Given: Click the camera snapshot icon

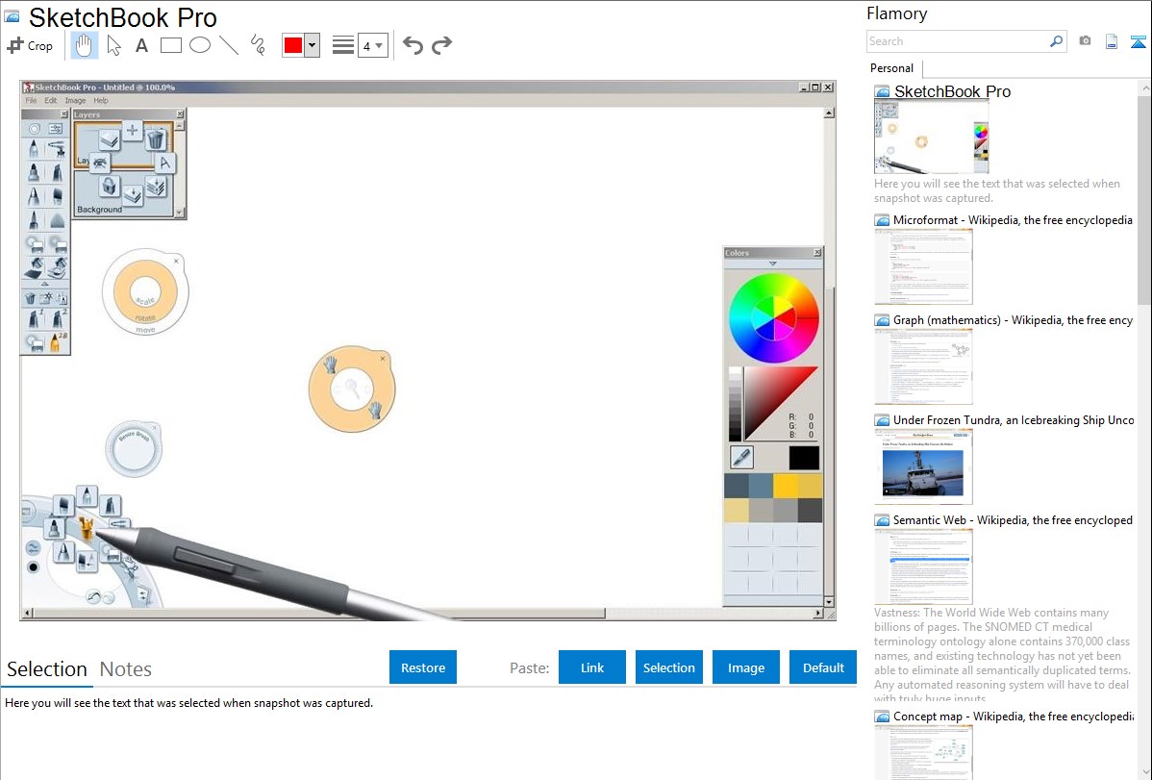Looking at the screenshot, I should click(x=1085, y=41).
